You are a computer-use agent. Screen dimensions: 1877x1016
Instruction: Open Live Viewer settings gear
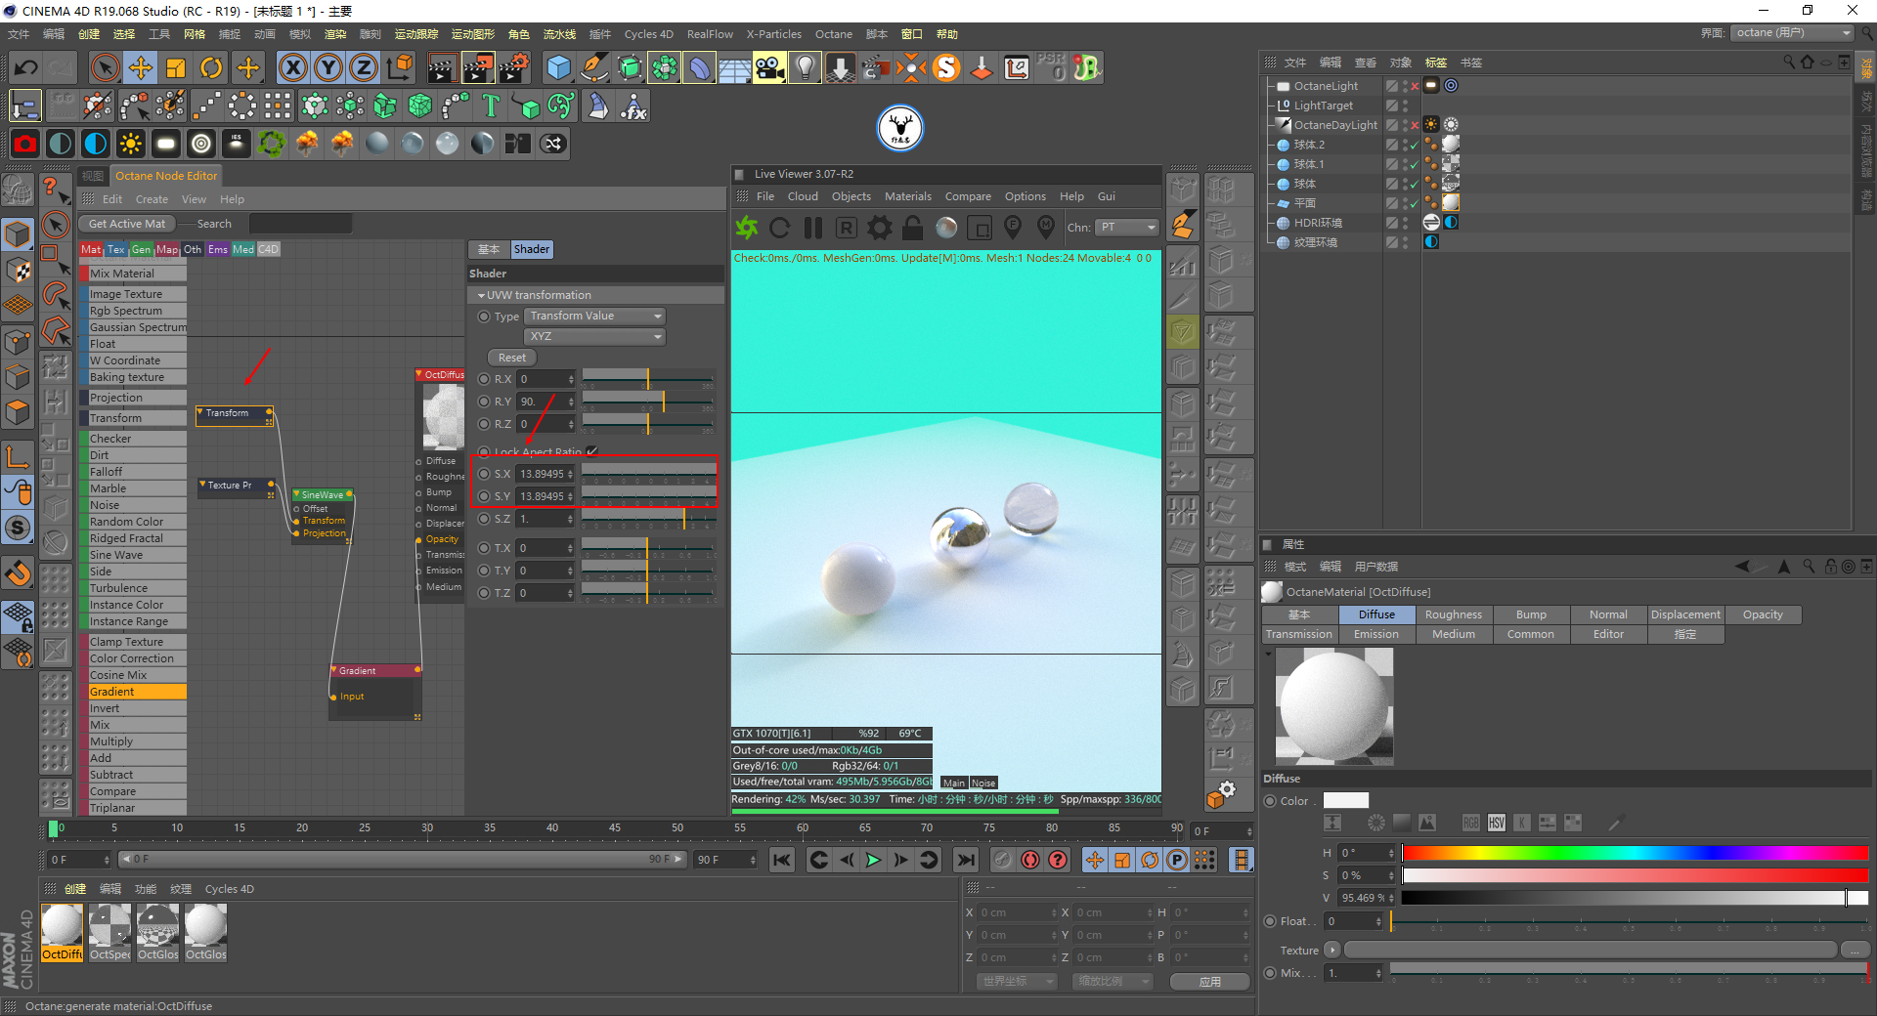coord(880,228)
